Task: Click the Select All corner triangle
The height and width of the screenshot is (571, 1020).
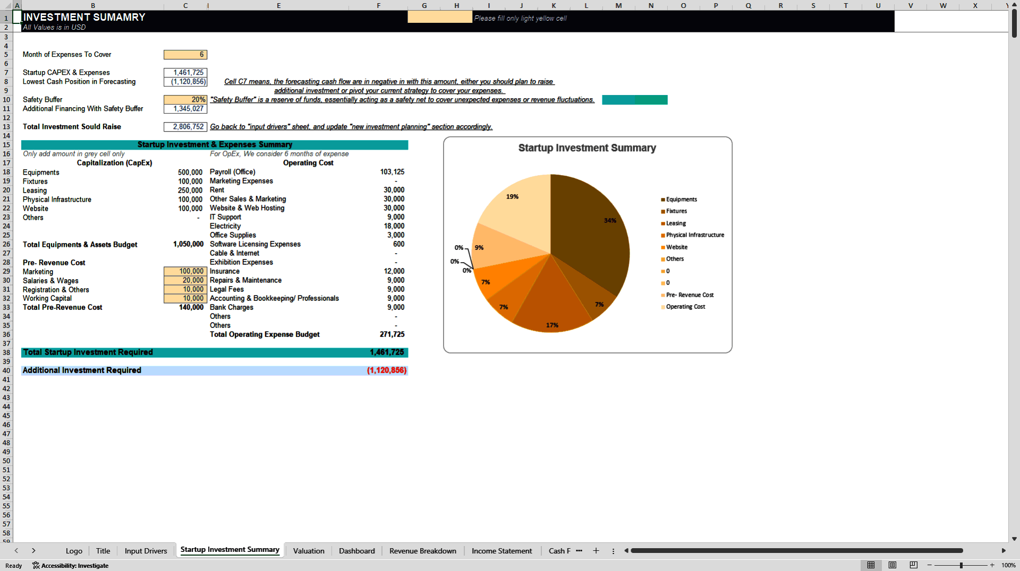Action: (6, 5)
